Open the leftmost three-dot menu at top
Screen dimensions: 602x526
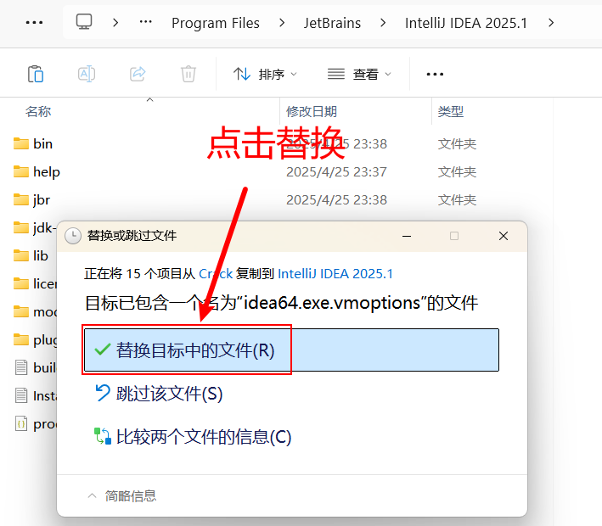pos(34,23)
